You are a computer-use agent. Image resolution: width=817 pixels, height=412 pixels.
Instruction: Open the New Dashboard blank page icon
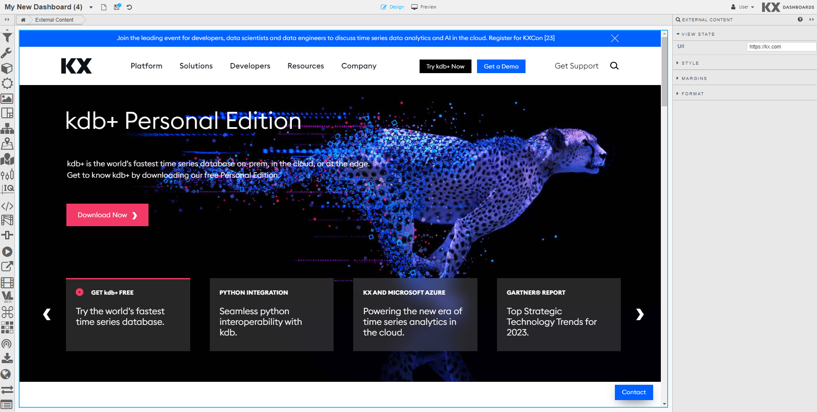[x=103, y=7]
